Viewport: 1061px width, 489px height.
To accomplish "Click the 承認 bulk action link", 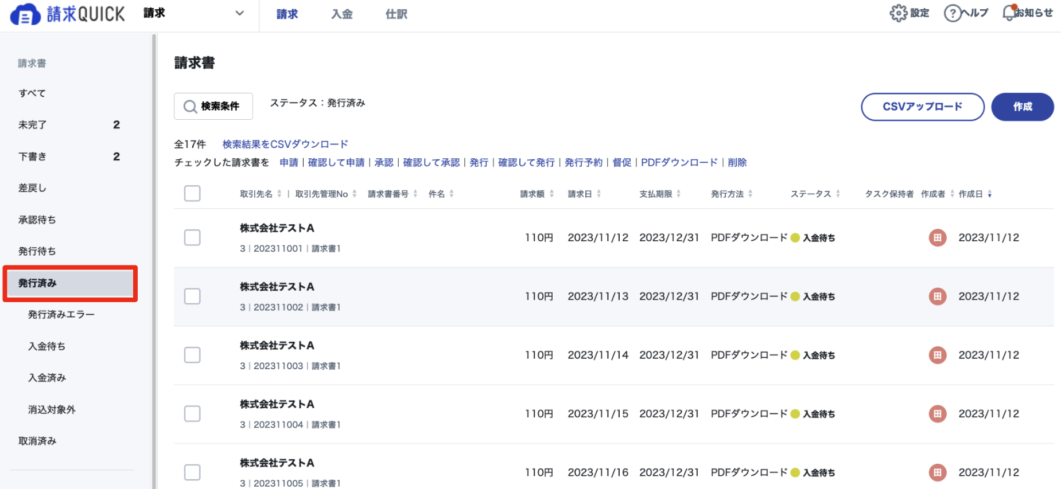I will tap(384, 163).
